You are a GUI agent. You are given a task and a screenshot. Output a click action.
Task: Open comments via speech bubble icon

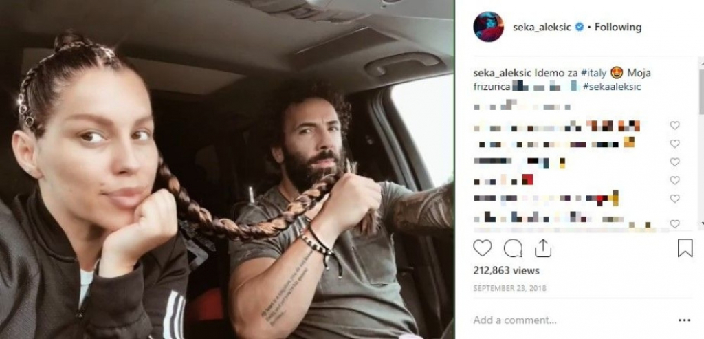pos(513,248)
